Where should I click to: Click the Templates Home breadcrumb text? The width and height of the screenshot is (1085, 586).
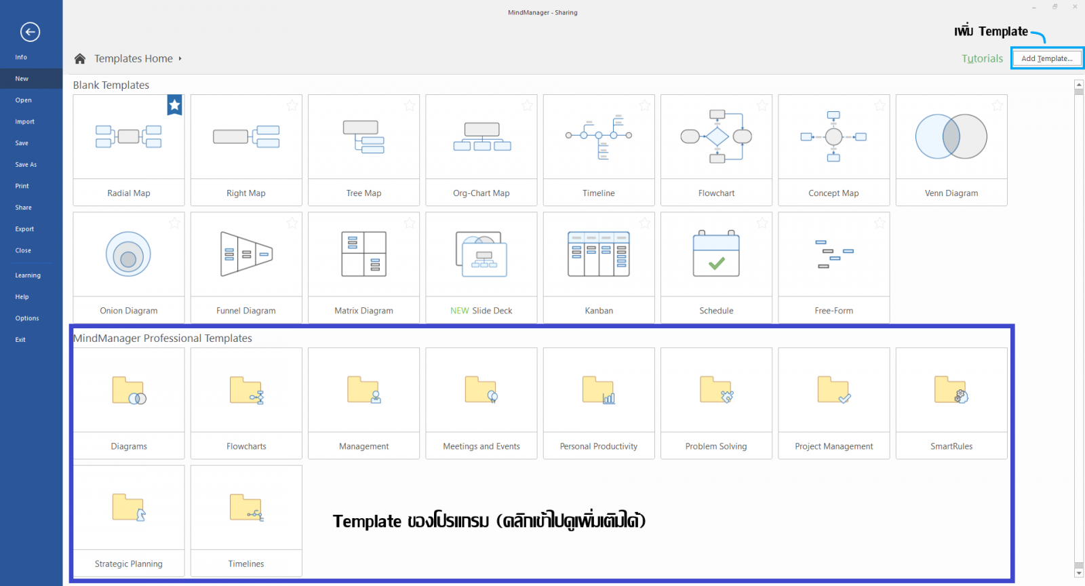(x=134, y=58)
